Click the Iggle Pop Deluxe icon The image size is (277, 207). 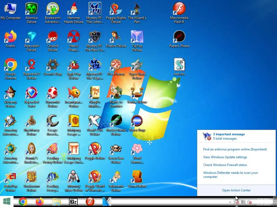point(74,65)
